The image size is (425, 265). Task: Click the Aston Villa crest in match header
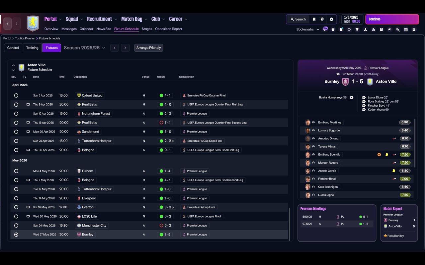(370, 81)
